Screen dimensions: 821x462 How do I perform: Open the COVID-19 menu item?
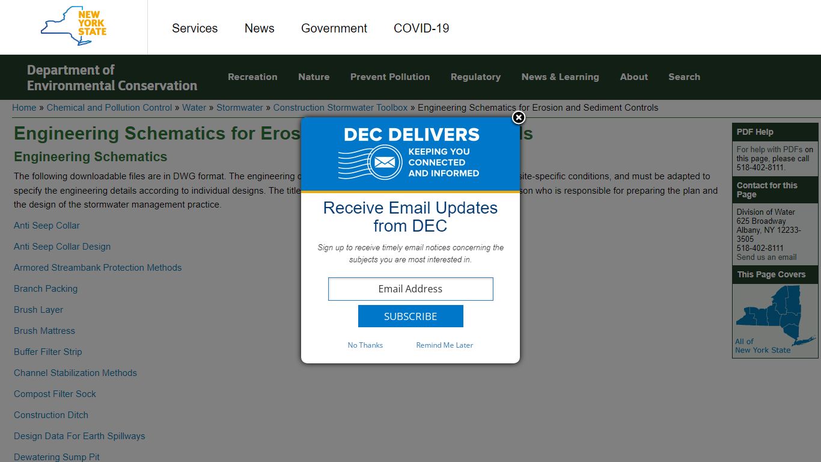coord(421,28)
